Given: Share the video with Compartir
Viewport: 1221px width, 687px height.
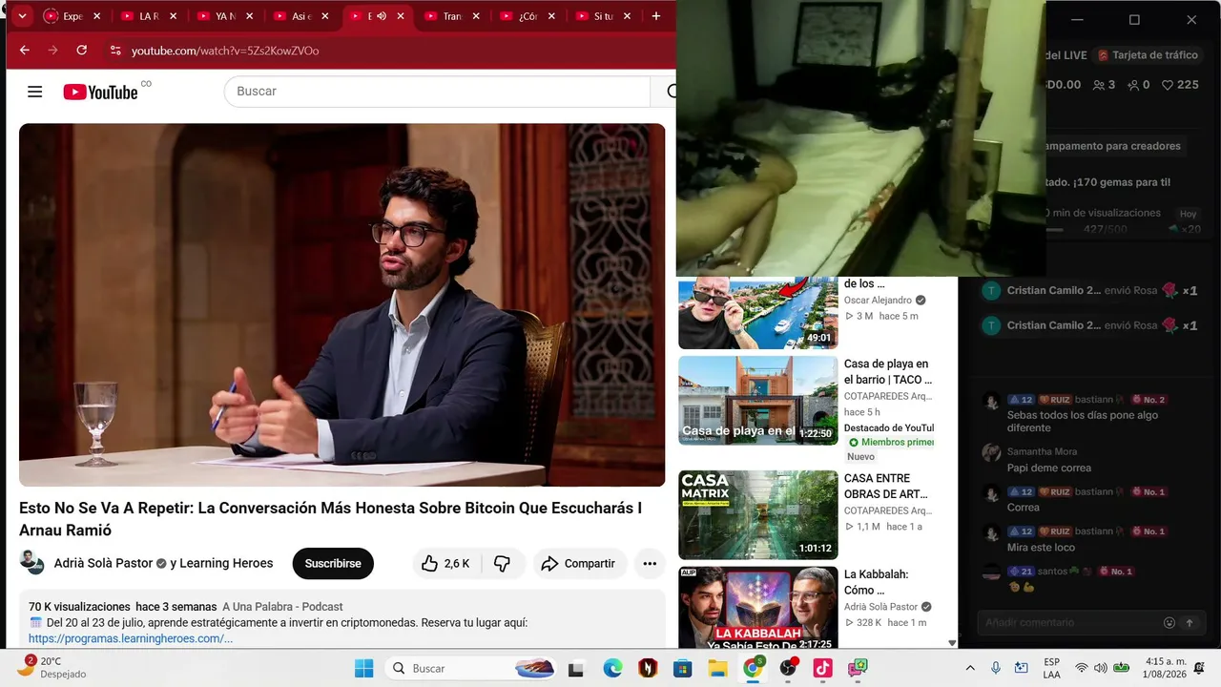Looking at the screenshot, I should coord(579,564).
